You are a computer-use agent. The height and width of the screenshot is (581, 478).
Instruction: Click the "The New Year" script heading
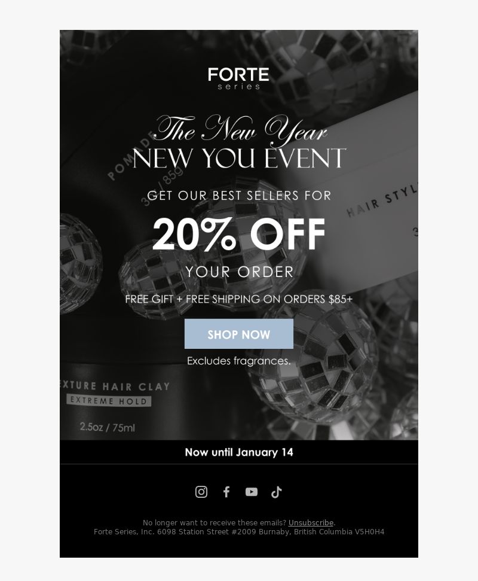tap(240, 130)
